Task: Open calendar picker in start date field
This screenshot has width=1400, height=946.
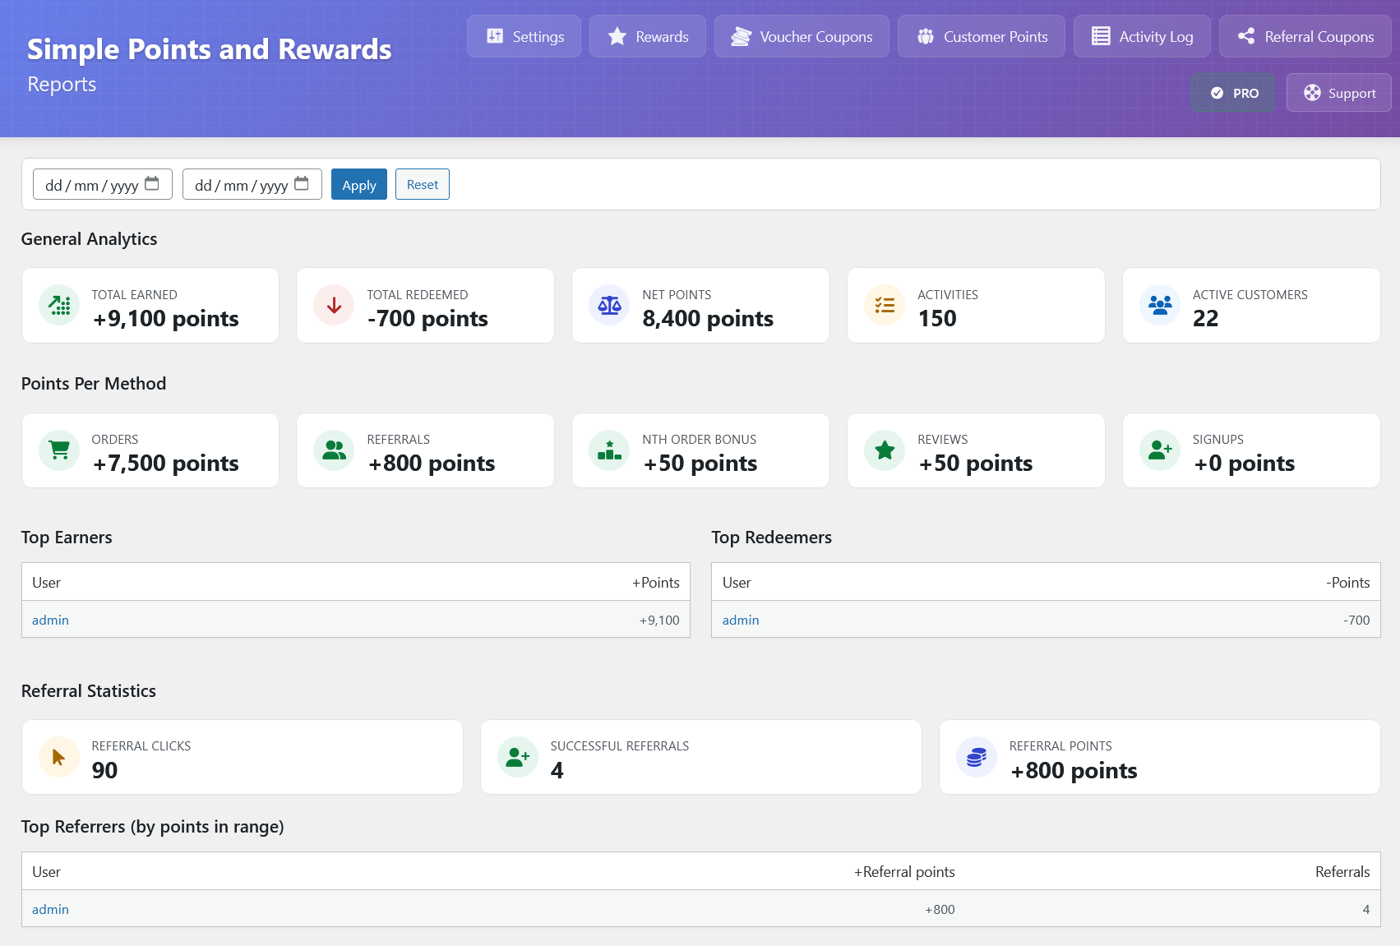Action: 152,184
